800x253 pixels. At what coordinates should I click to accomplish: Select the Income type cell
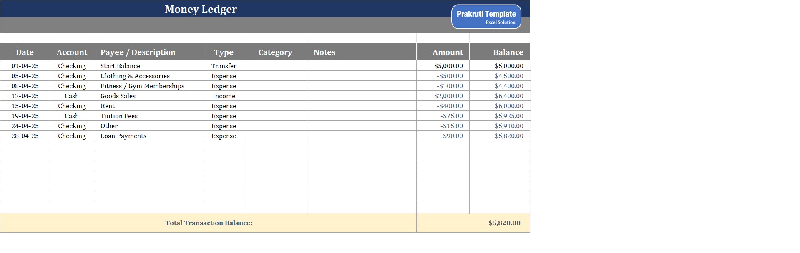(224, 96)
